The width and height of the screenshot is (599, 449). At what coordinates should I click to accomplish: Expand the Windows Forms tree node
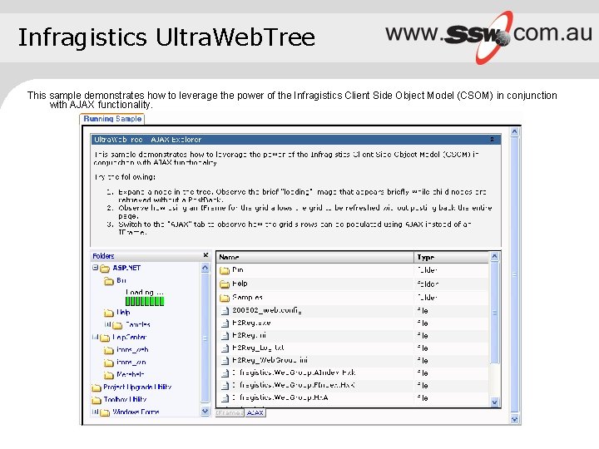tap(95, 412)
